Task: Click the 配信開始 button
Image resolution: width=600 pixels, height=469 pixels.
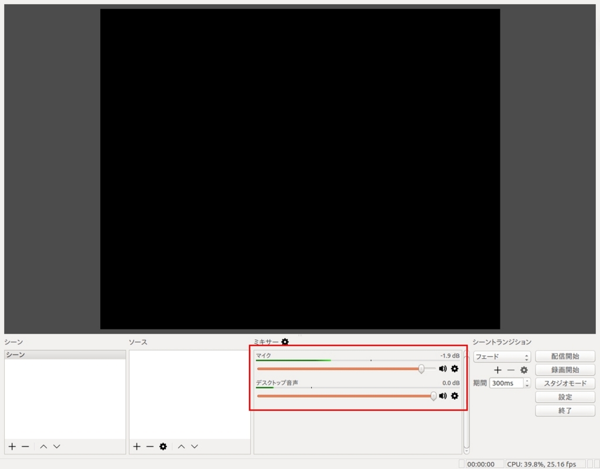Action: coord(565,356)
